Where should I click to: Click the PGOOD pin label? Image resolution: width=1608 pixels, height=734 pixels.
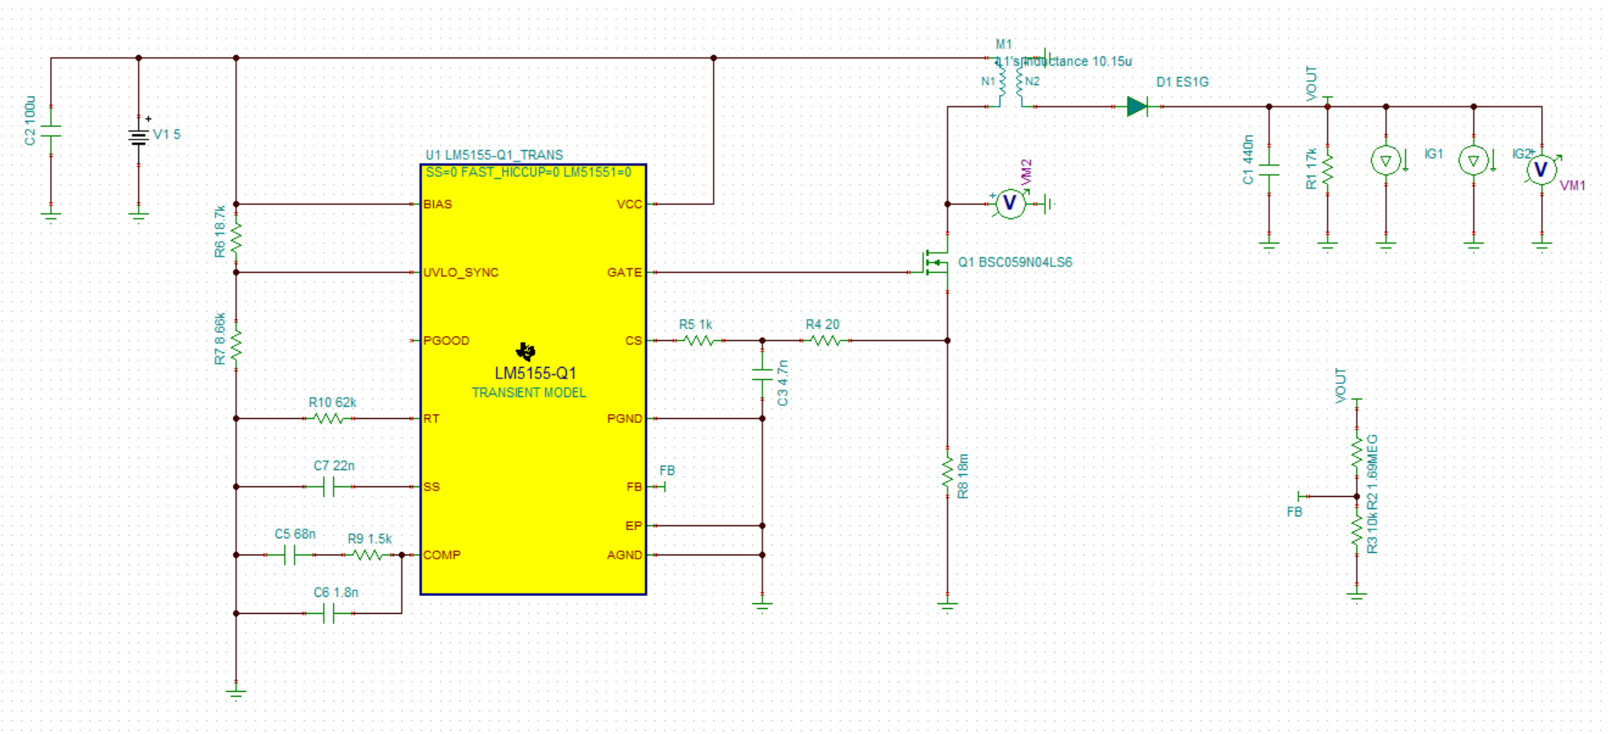click(x=446, y=340)
